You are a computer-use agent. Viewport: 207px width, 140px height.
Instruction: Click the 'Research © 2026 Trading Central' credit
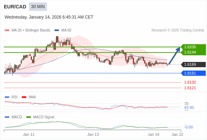178,30
